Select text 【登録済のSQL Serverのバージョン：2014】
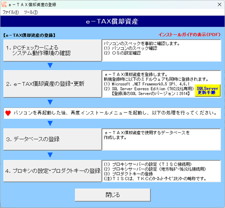The image size is (225, 208). pyautogui.click(x=151, y=94)
